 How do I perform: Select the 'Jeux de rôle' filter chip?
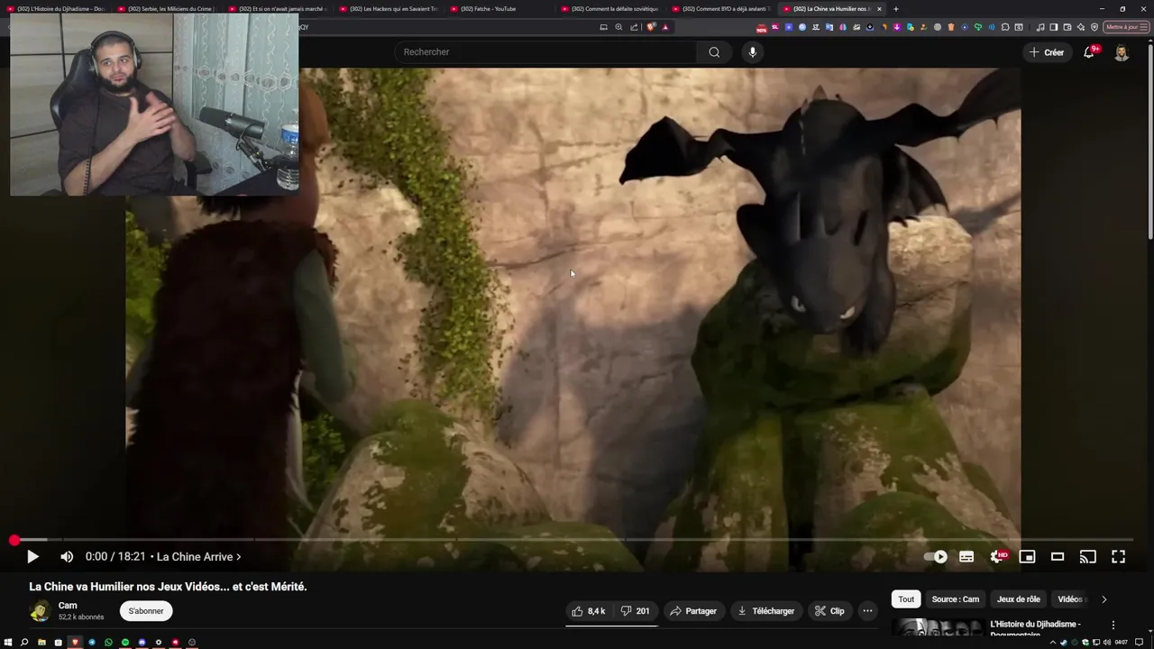1019,599
